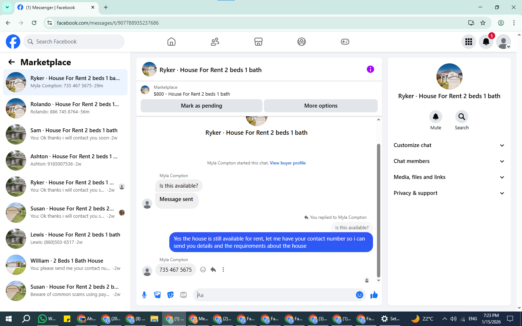
Task: Expand the Customize chat section
Action: (x=449, y=145)
